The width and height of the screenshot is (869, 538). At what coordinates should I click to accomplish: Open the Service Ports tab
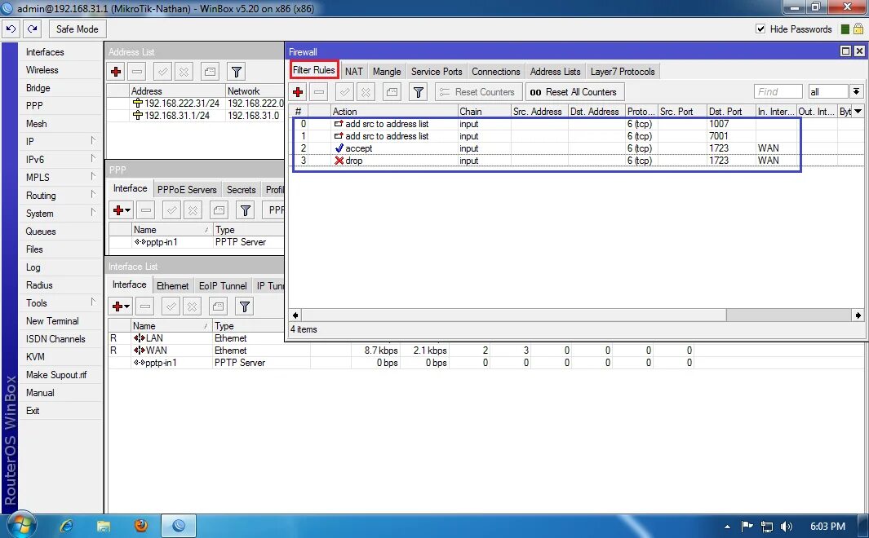click(437, 72)
